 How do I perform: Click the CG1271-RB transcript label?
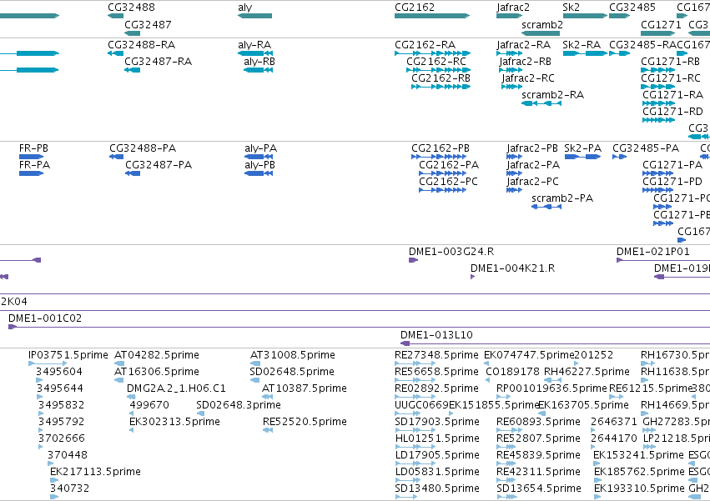click(671, 61)
